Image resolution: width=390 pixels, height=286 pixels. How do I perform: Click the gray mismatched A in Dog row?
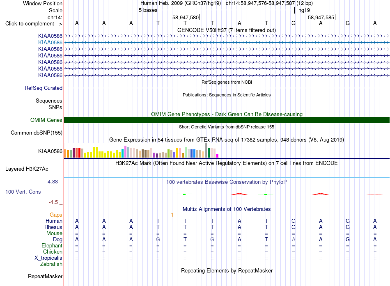294,240
